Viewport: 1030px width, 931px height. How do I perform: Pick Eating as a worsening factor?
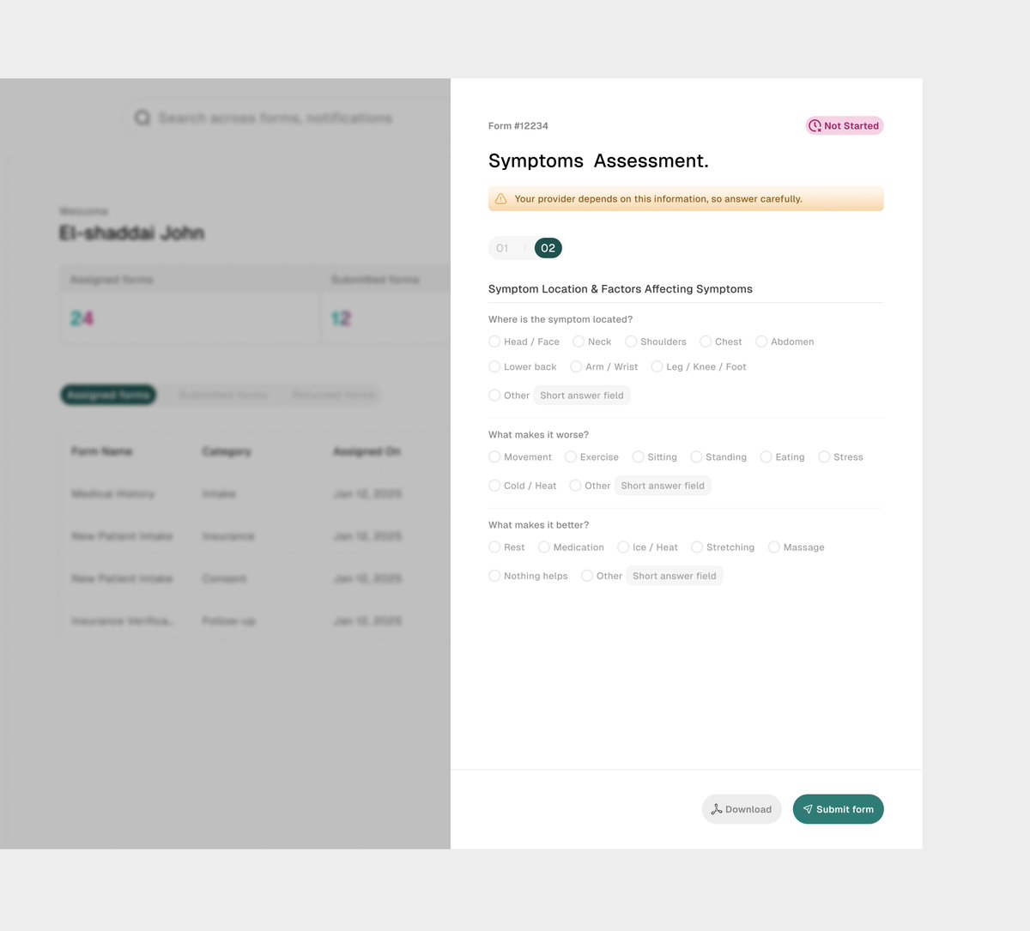point(766,457)
